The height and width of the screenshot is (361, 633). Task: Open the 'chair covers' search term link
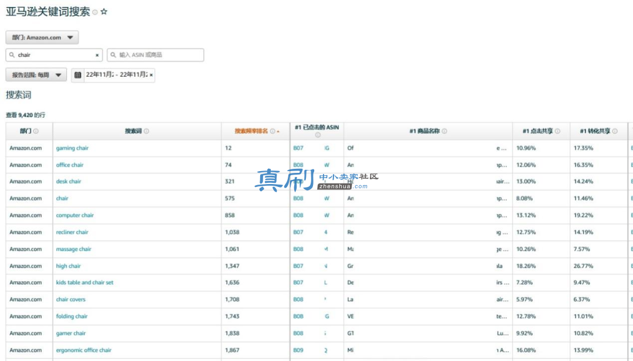[x=71, y=299]
